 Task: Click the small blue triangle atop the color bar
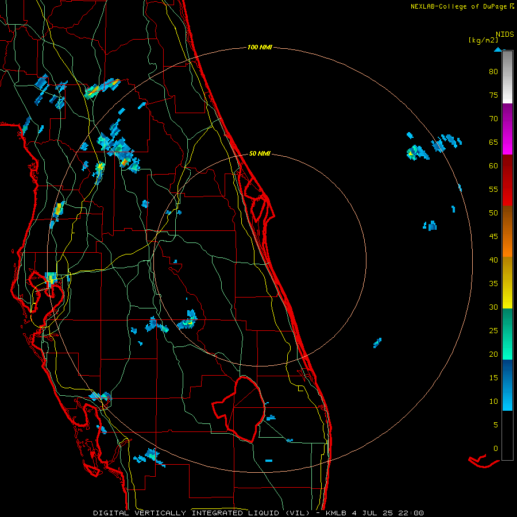498,49
